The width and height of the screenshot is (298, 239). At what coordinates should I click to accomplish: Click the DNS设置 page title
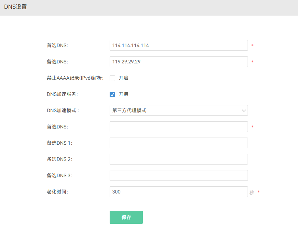(x=16, y=7)
